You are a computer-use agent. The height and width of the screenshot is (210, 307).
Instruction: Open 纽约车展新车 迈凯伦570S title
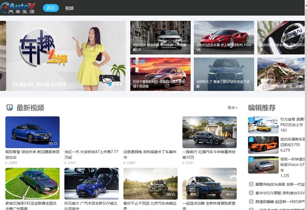(293, 142)
